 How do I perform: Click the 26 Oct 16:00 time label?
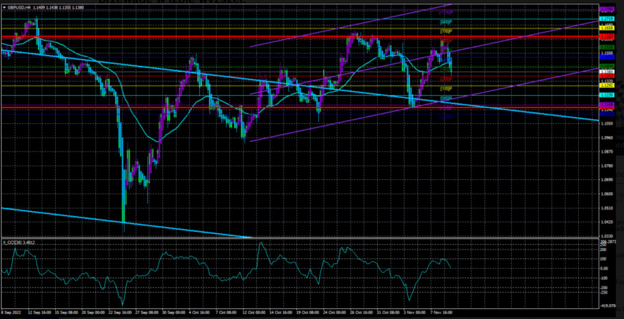pyautogui.click(x=361, y=313)
